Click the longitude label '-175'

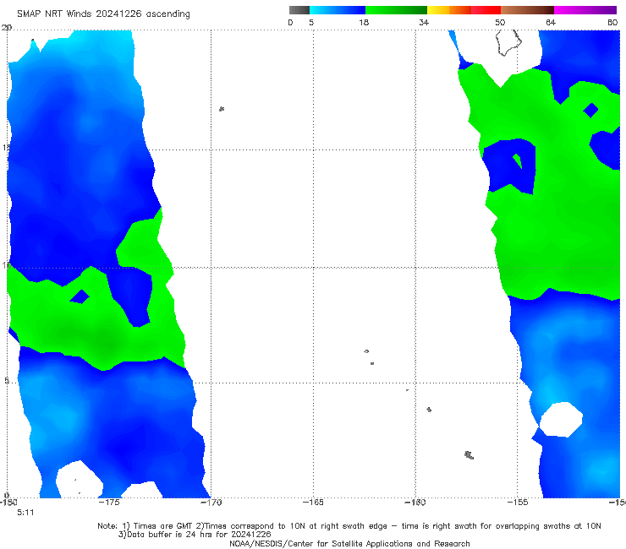click(x=109, y=503)
